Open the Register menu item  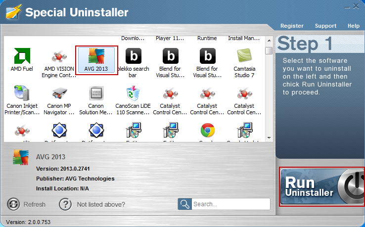[292, 26]
